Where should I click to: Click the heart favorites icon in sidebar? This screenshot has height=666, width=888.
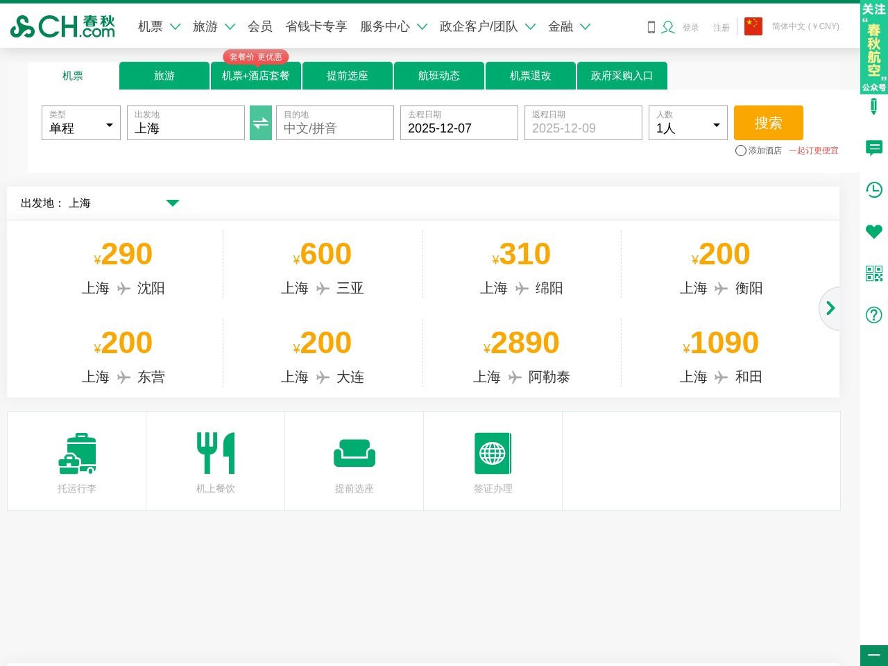click(873, 232)
